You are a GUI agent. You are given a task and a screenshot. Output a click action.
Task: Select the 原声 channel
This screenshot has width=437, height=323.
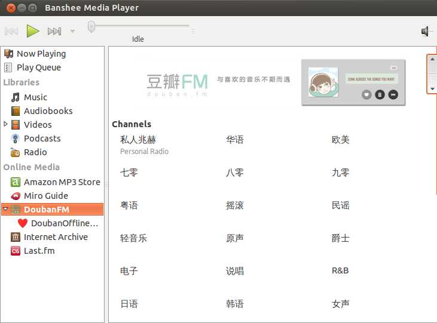(235, 238)
